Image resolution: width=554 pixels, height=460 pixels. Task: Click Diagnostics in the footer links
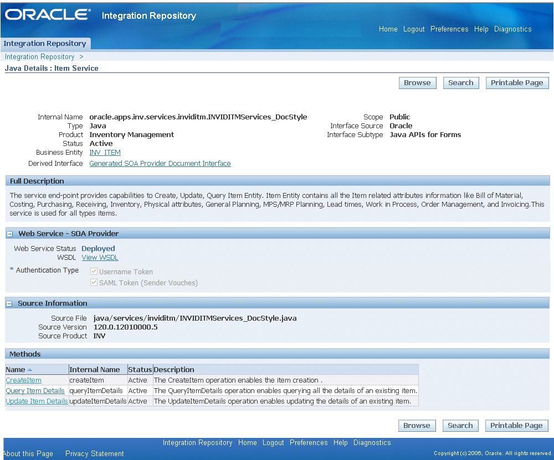[x=372, y=443]
